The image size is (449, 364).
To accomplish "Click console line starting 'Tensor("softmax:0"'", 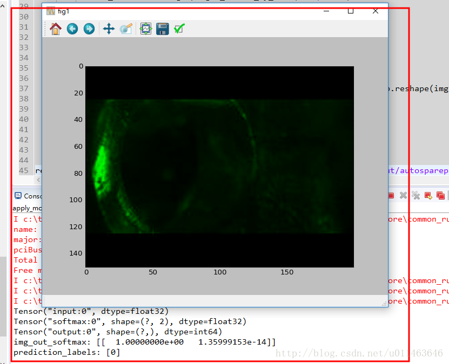I will 130,322.
